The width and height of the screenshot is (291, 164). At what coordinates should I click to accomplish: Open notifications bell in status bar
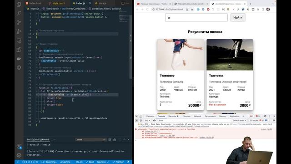[128, 162]
